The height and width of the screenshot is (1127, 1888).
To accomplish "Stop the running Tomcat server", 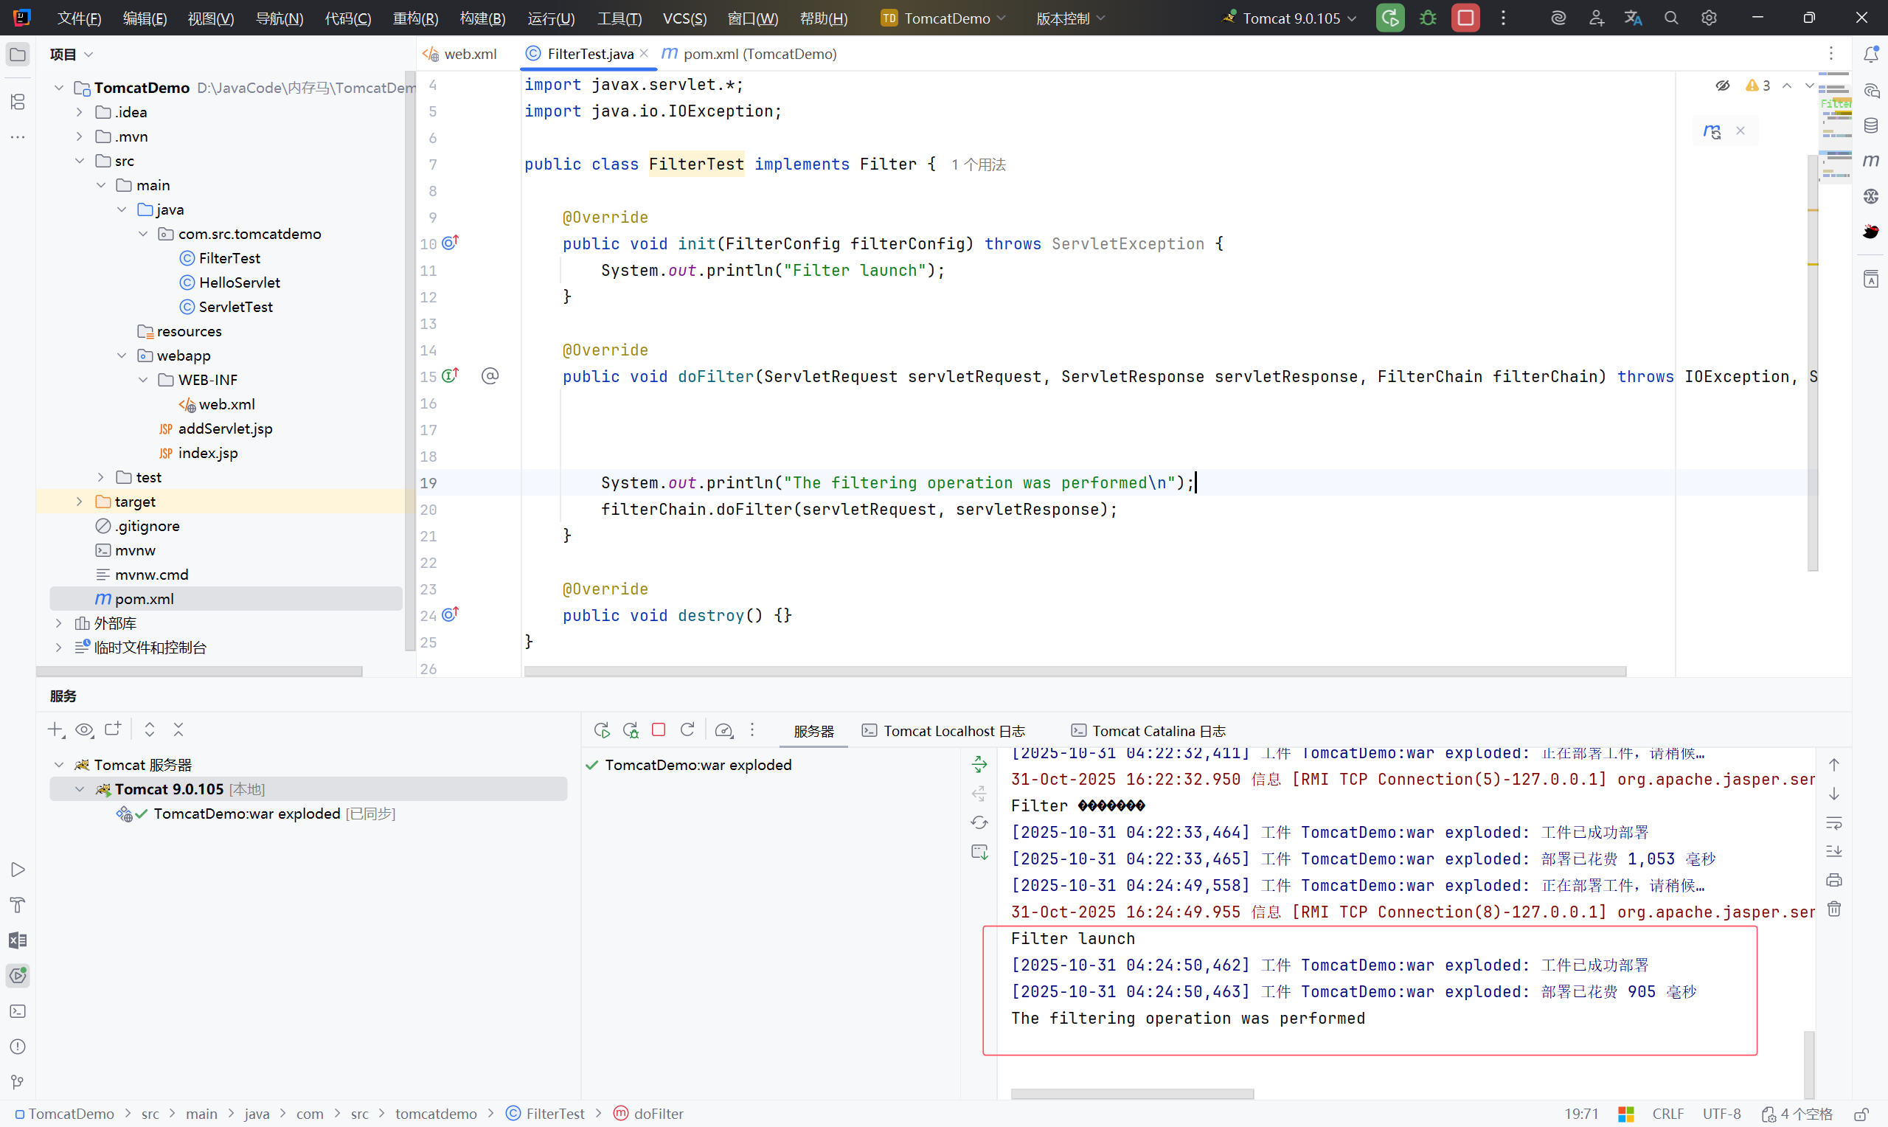I will tap(1465, 18).
